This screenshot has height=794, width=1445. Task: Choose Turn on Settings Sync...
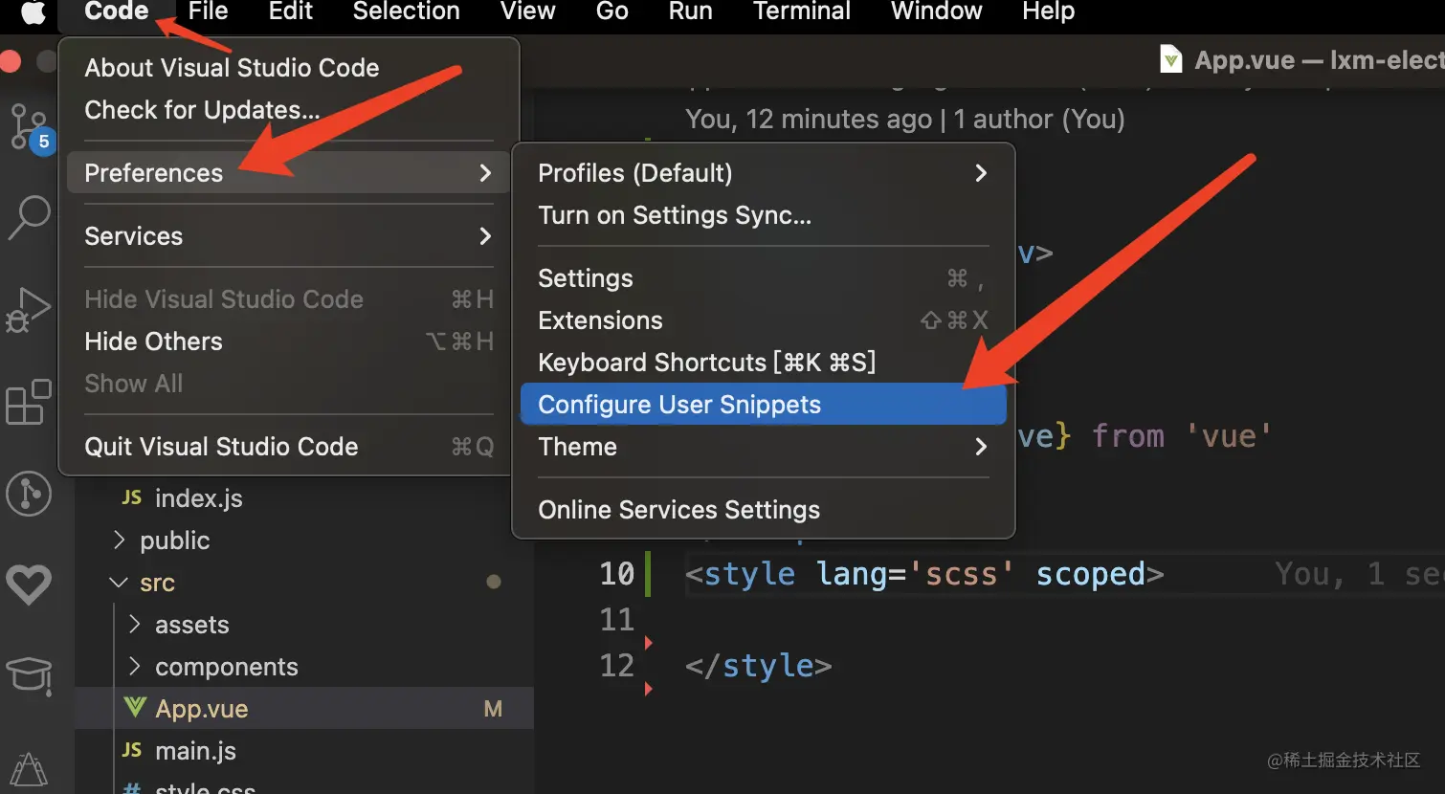pyautogui.click(x=764, y=215)
